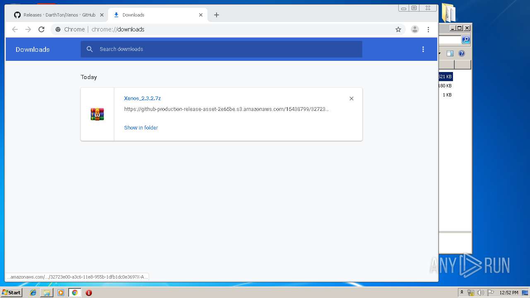The width and height of the screenshot is (530, 298).
Task: Open the views dropdown arrow in Explorer toolbar
Action: pos(440,53)
